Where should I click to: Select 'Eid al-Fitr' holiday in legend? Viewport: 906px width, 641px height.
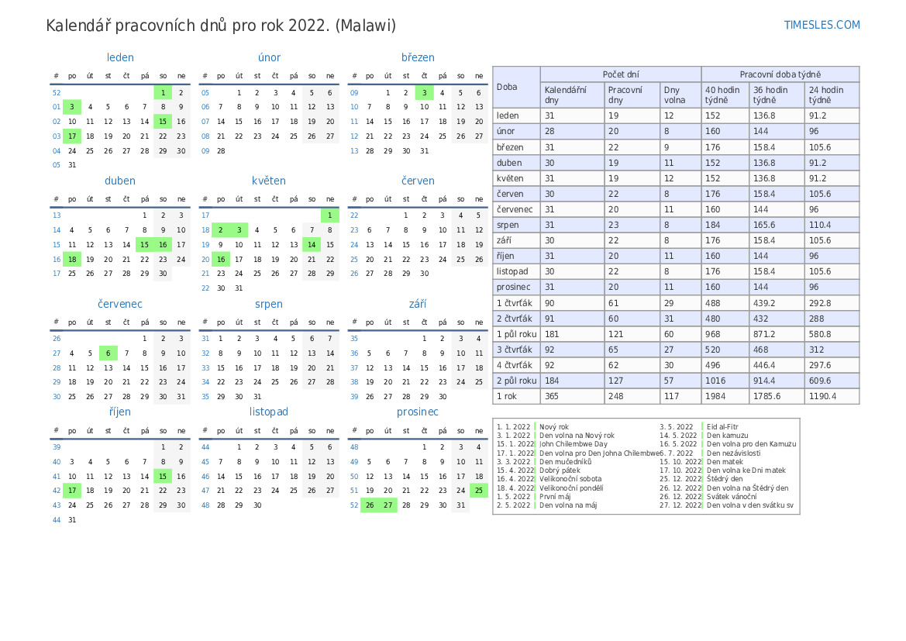(722, 427)
